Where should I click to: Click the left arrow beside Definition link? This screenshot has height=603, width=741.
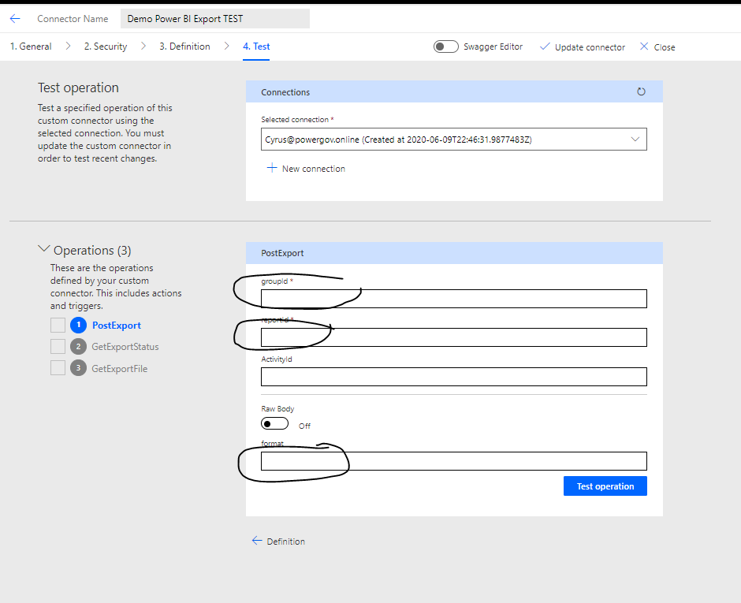tap(256, 541)
